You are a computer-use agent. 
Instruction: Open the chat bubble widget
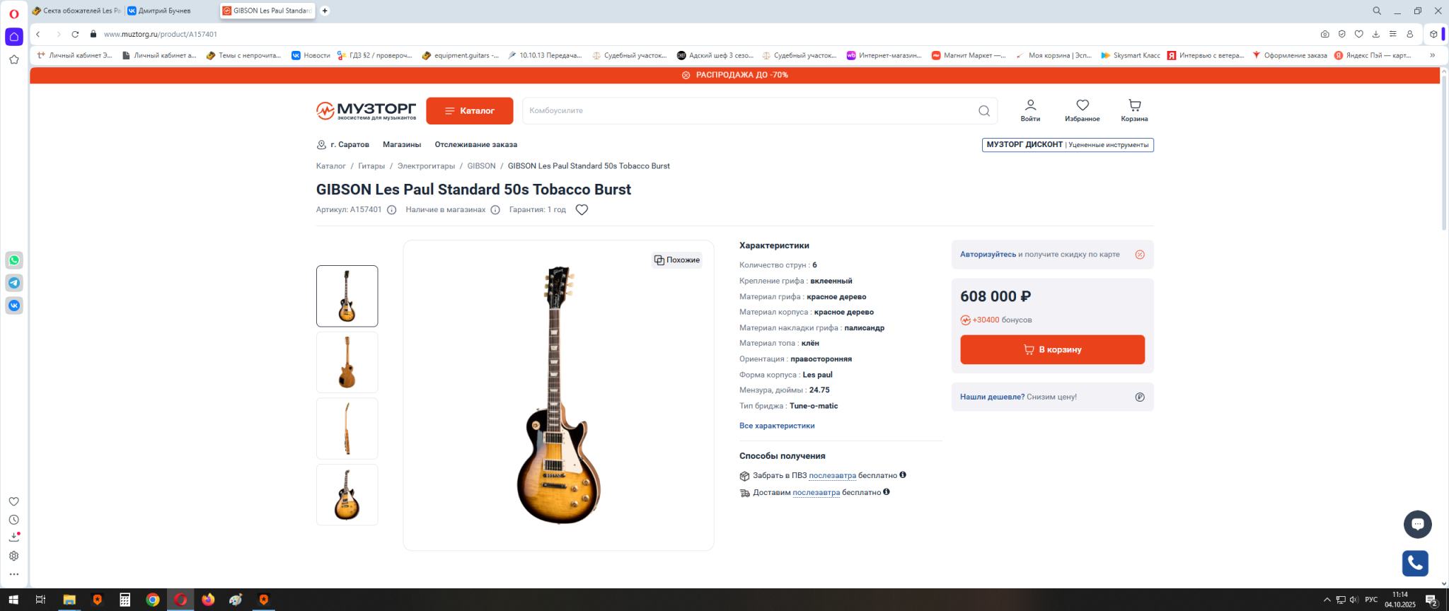(1417, 524)
